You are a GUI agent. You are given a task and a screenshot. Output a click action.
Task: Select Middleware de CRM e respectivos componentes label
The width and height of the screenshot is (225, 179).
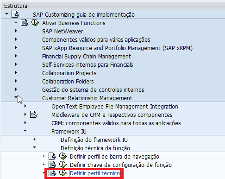[112, 115]
